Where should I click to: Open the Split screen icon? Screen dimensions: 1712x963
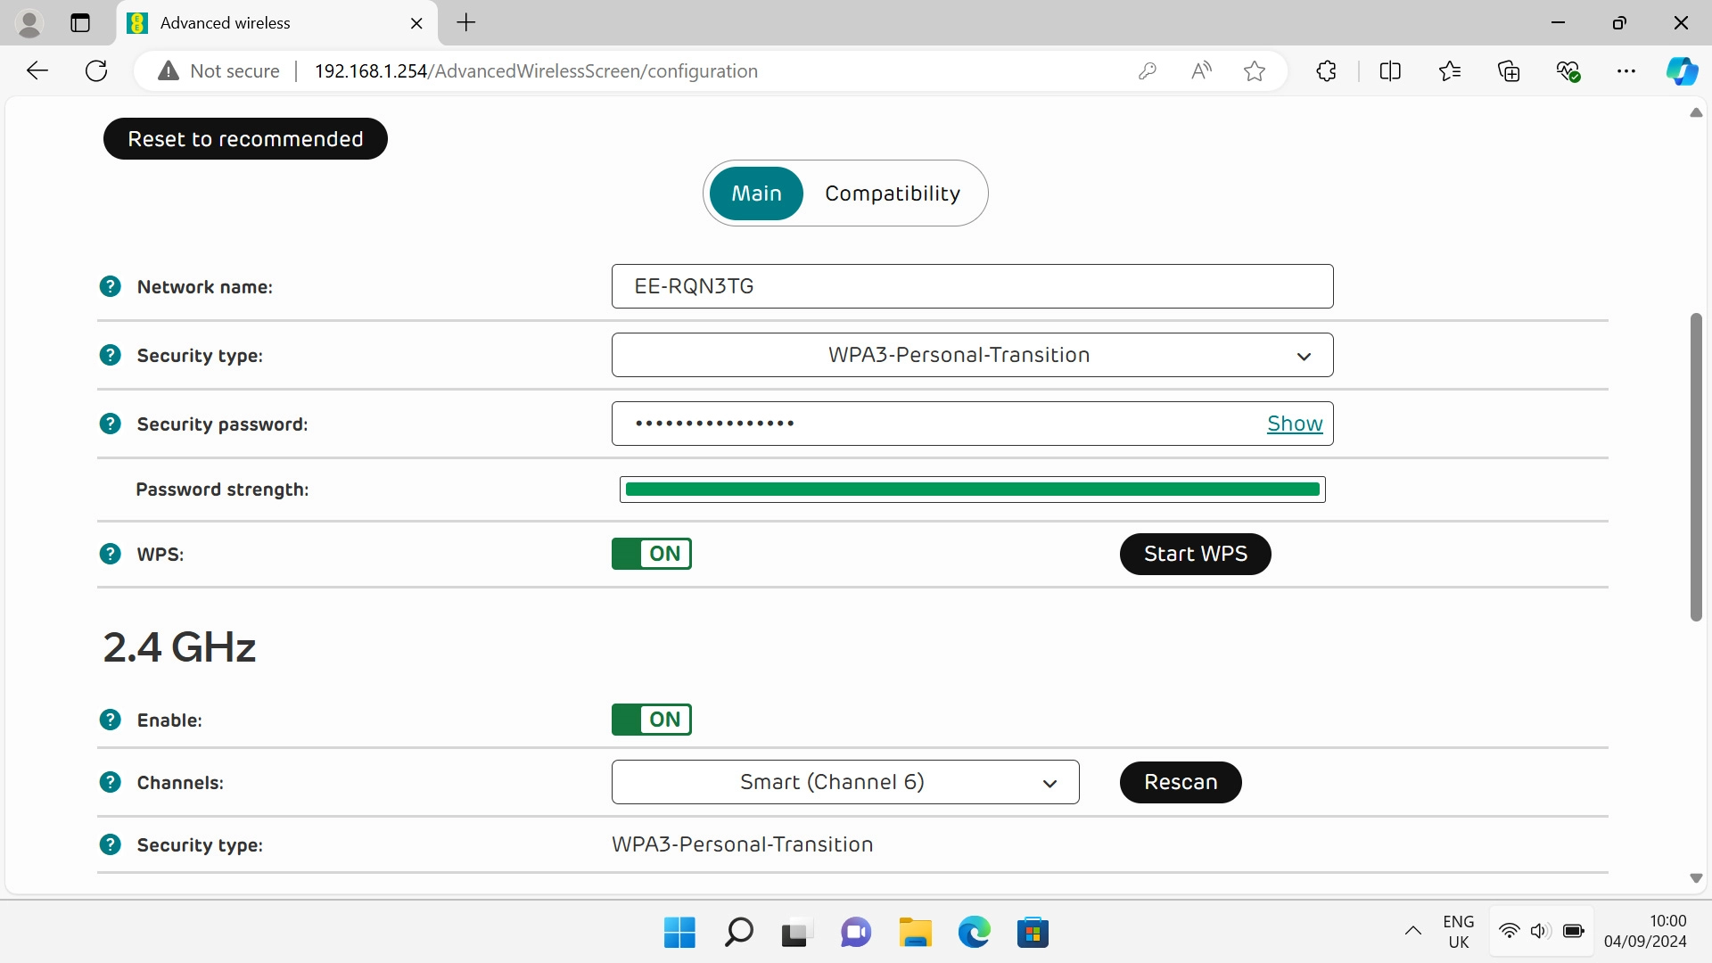pos(1391,70)
